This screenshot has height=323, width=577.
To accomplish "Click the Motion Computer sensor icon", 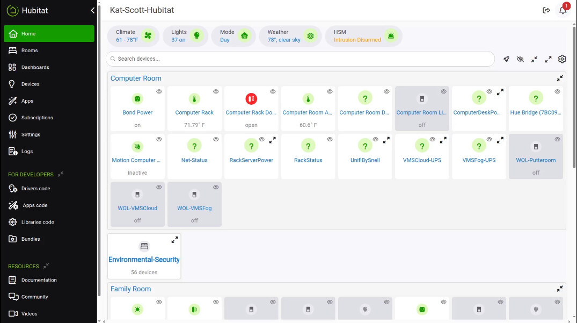I will 137,146.
